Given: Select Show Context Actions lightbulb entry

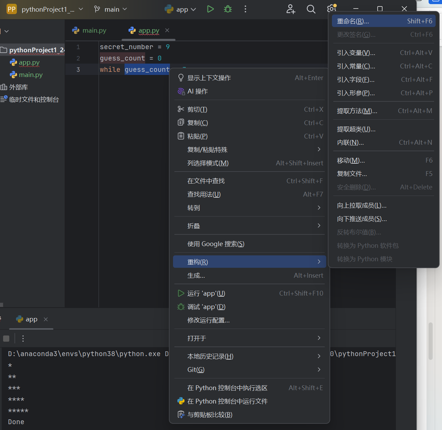Looking at the screenshot, I should [x=250, y=78].
